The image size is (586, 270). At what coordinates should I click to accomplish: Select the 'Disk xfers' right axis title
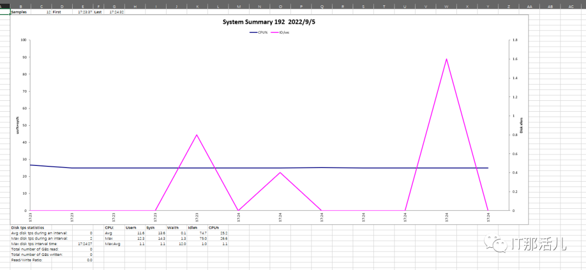point(521,125)
